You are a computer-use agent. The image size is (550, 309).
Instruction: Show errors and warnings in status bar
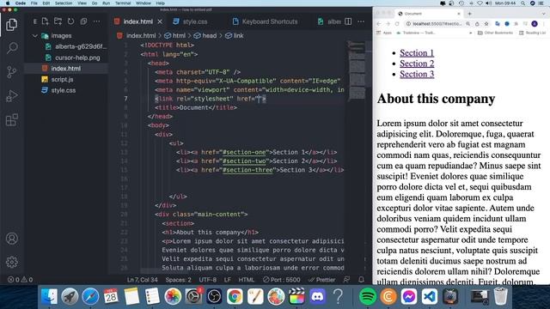(20, 280)
